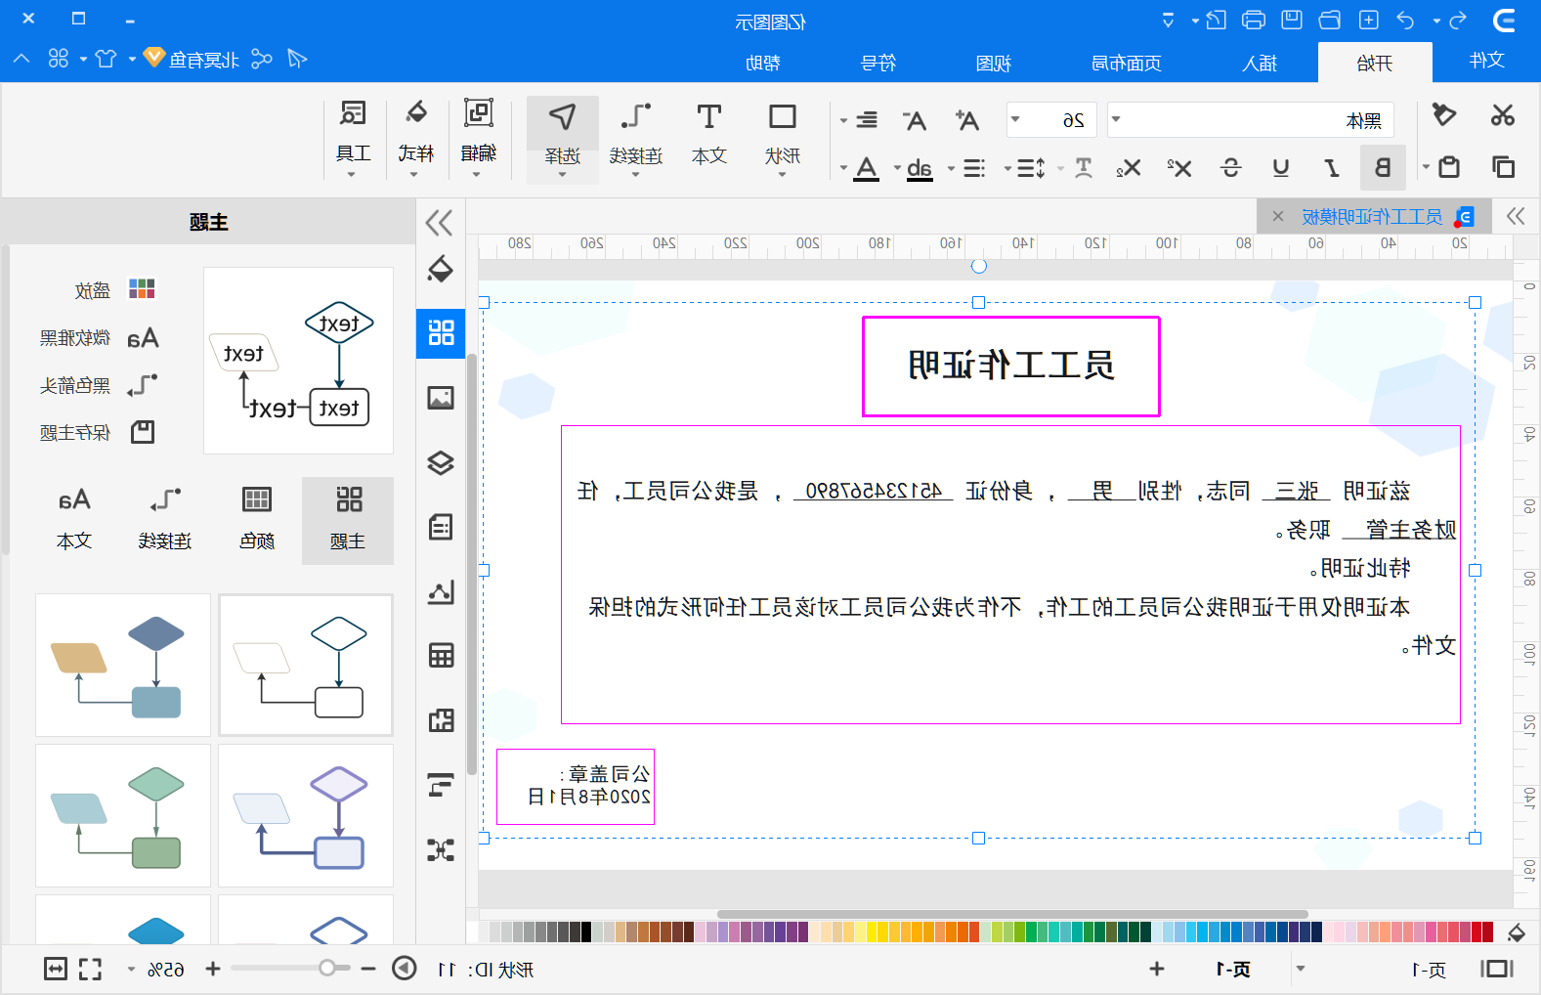This screenshot has height=995, width=1541.
Task: Open the font size 26 dropdown
Action: (x=1015, y=120)
